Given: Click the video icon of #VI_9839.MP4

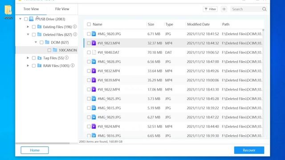Looking at the screenshot, I should [94, 80].
